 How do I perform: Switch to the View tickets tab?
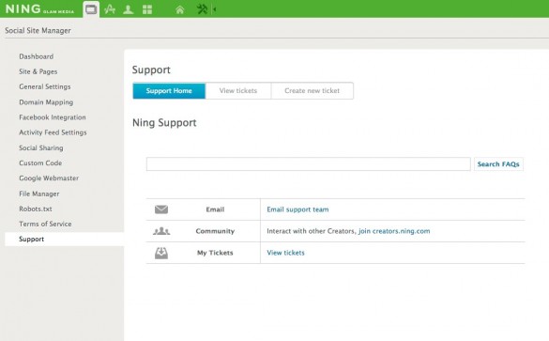point(238,91)
